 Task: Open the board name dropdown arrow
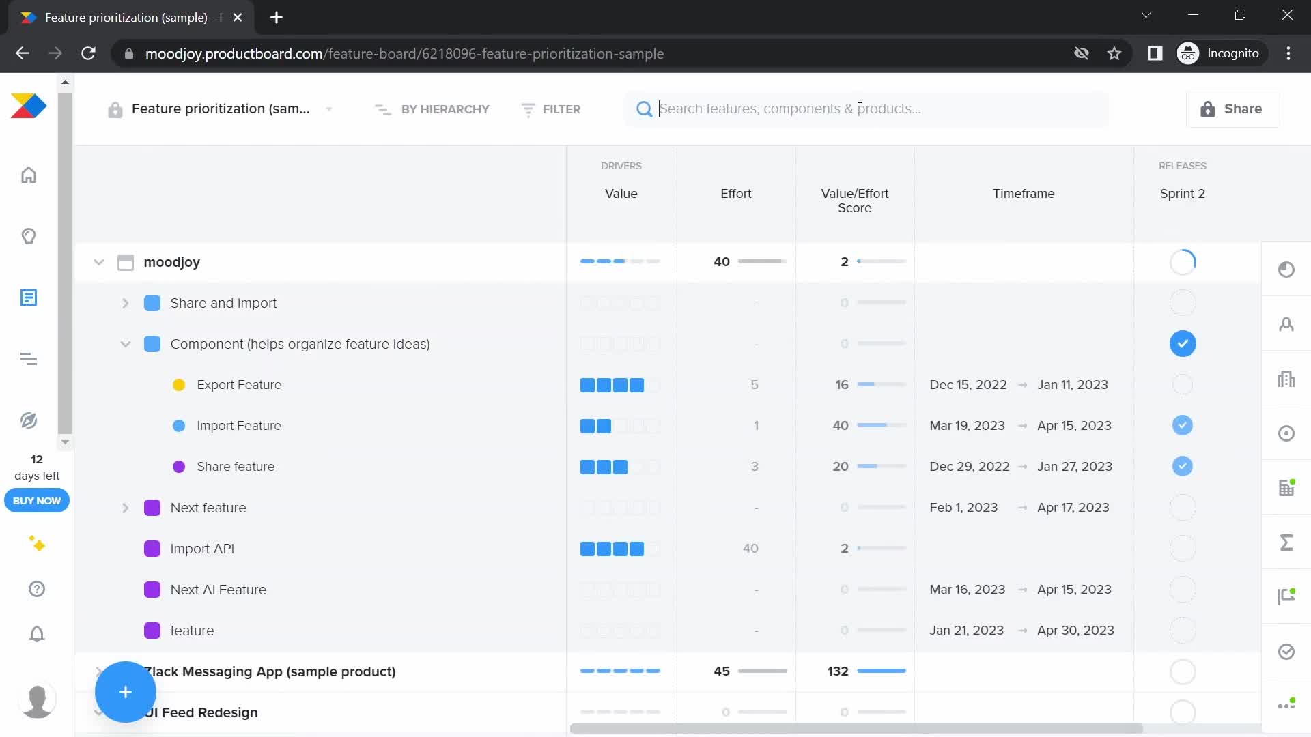pyautogui.click(x=329, y=109)
